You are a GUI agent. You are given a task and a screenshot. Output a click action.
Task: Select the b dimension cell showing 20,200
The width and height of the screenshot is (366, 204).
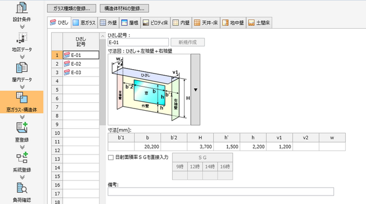(x=148, y=147)
